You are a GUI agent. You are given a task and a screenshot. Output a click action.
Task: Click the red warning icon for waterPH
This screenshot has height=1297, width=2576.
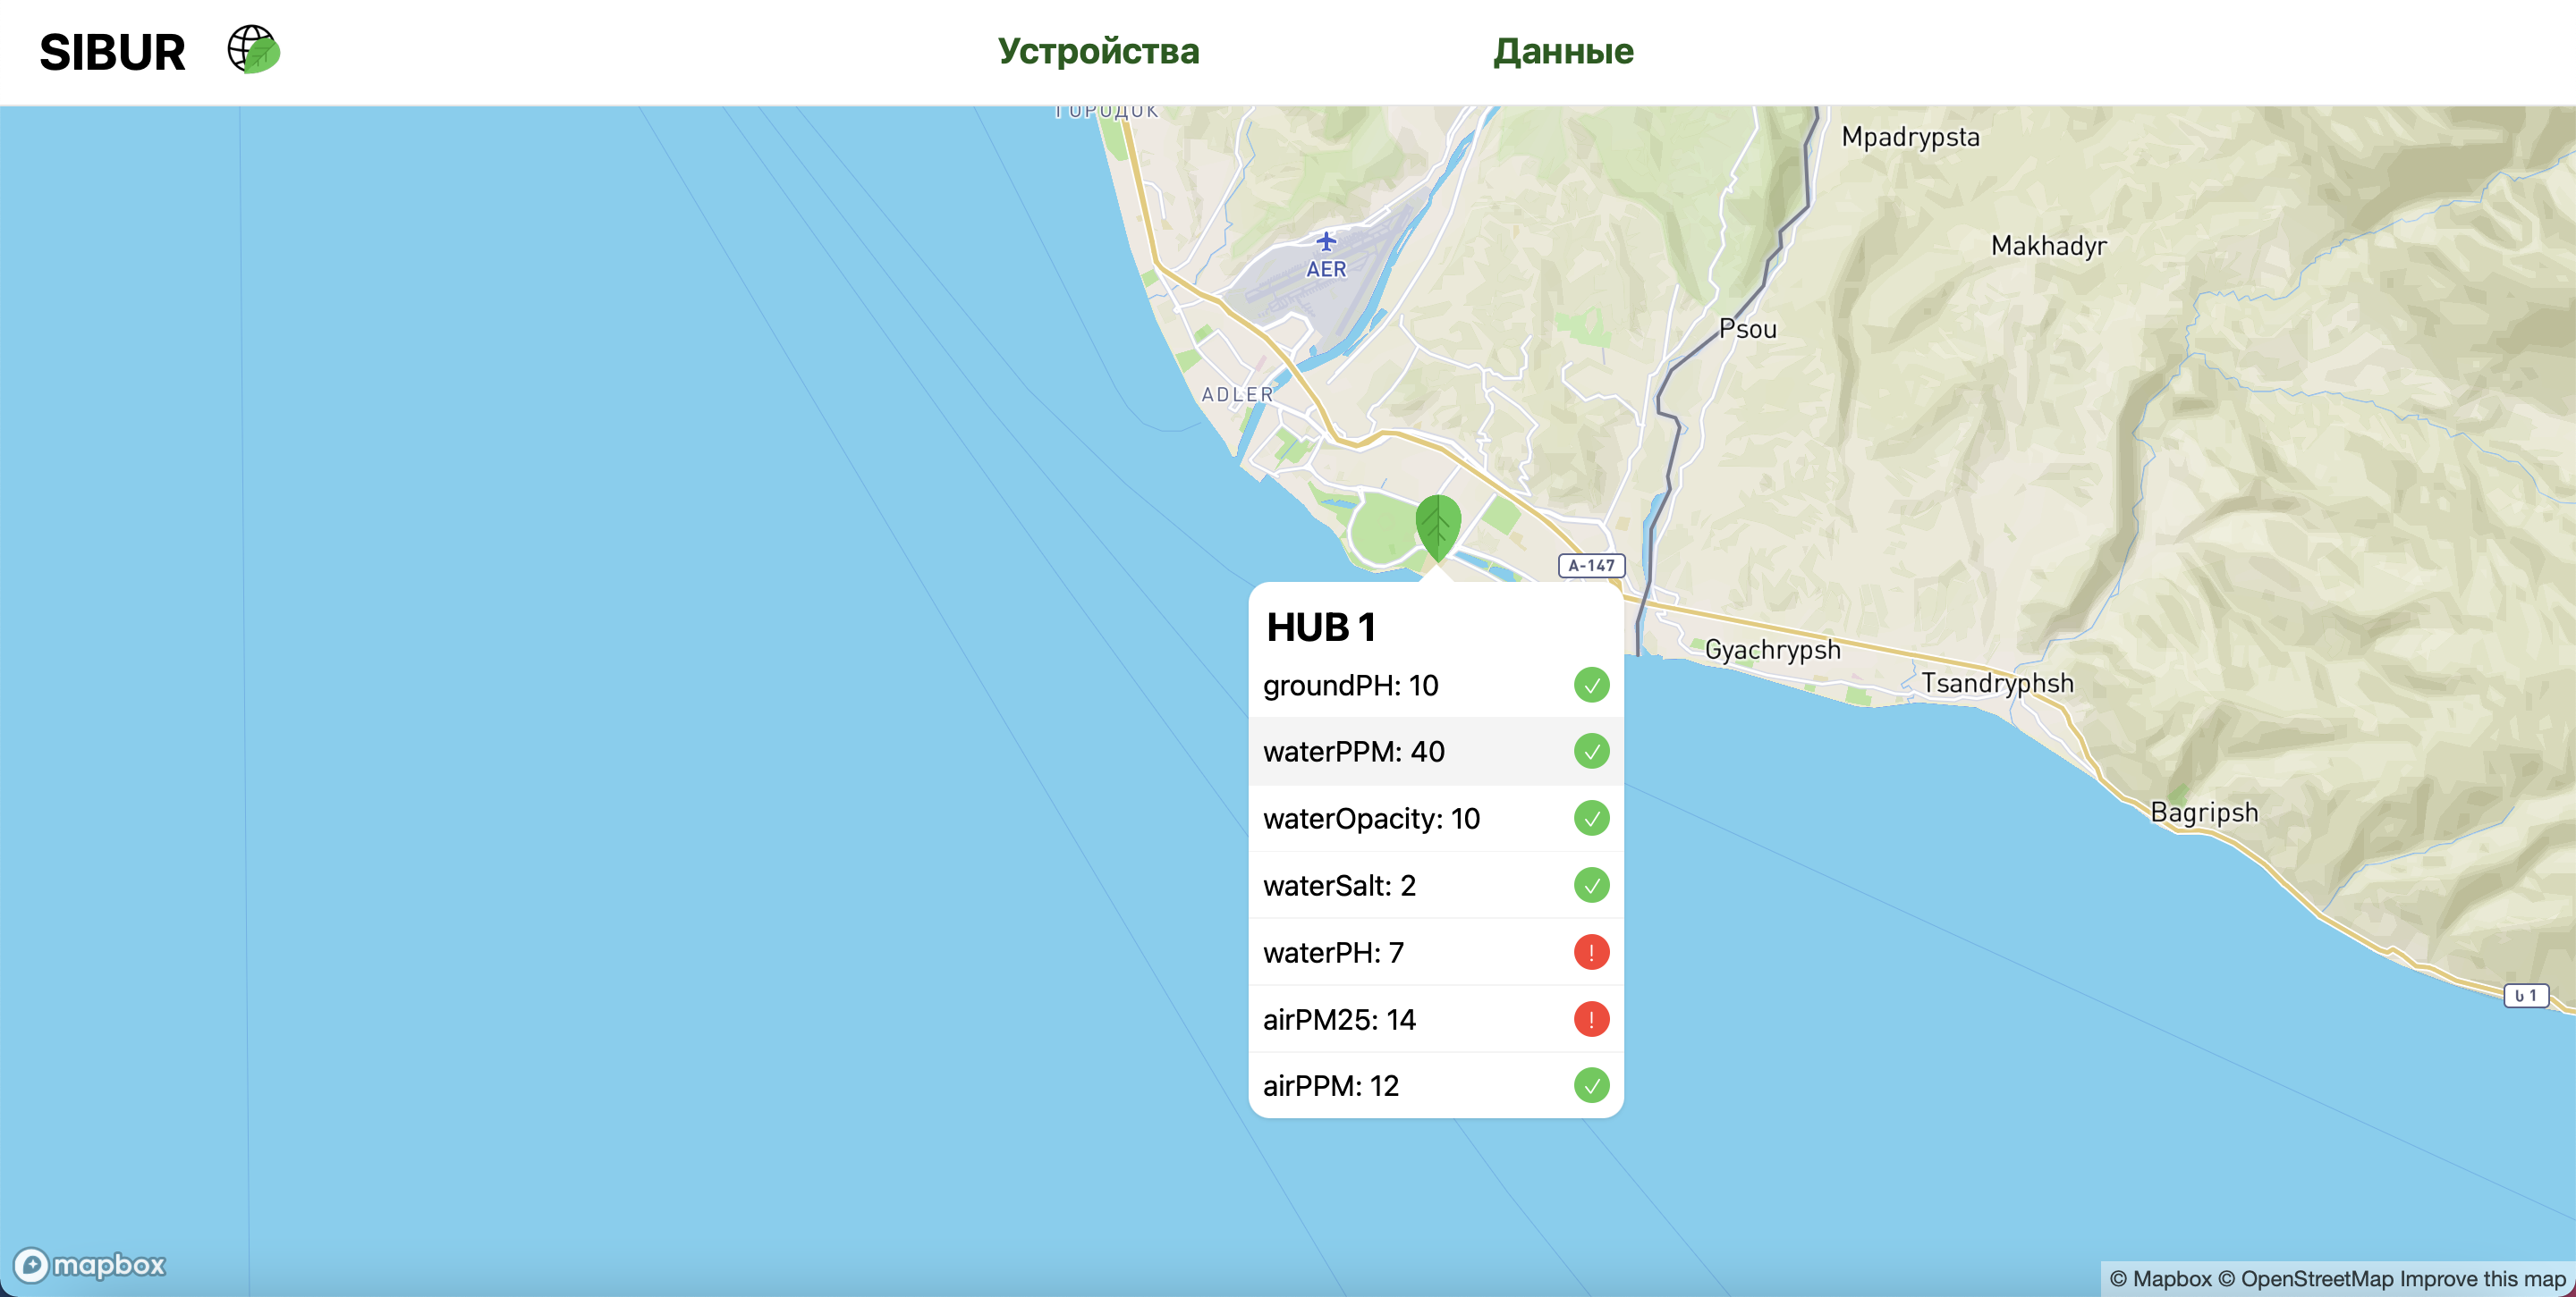click(x=1591, y=952)
